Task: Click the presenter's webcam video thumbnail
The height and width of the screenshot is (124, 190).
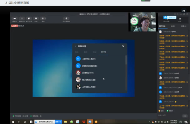Action: pyautogui.click(x=143, y=22)
